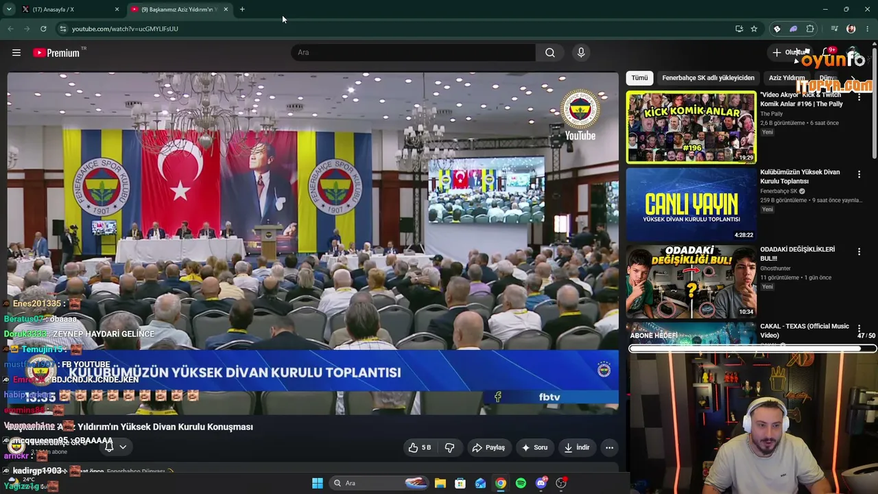
Task: Open the ODADAKİ DEĞİŞİKLİKLERİ BUL!!! video title
Action: coord(797,254)
